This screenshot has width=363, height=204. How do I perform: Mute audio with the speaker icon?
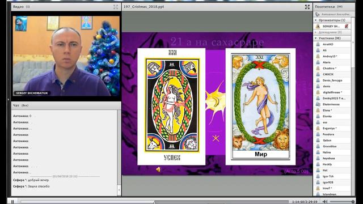pyautogui.click(x=325, y=202)
